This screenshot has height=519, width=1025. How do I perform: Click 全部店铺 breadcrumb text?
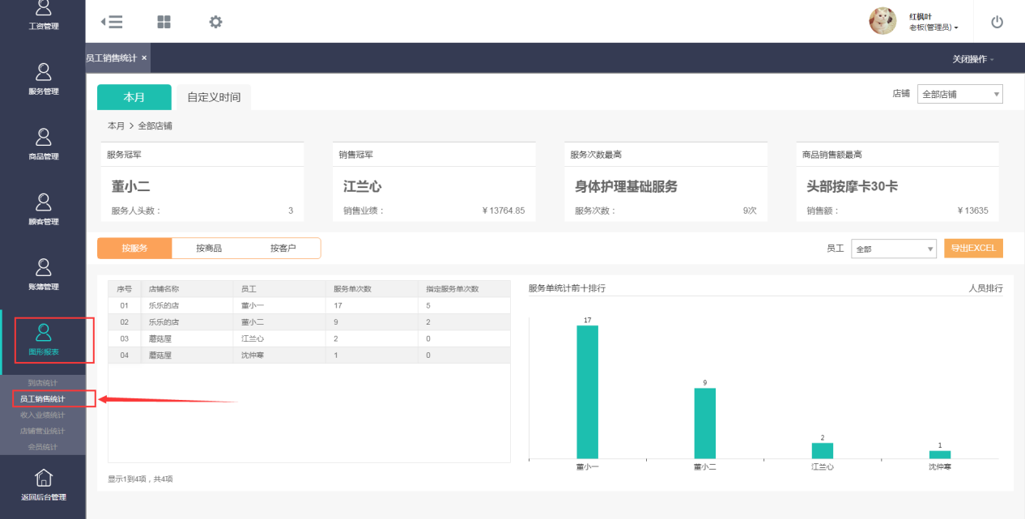point(155,126)
